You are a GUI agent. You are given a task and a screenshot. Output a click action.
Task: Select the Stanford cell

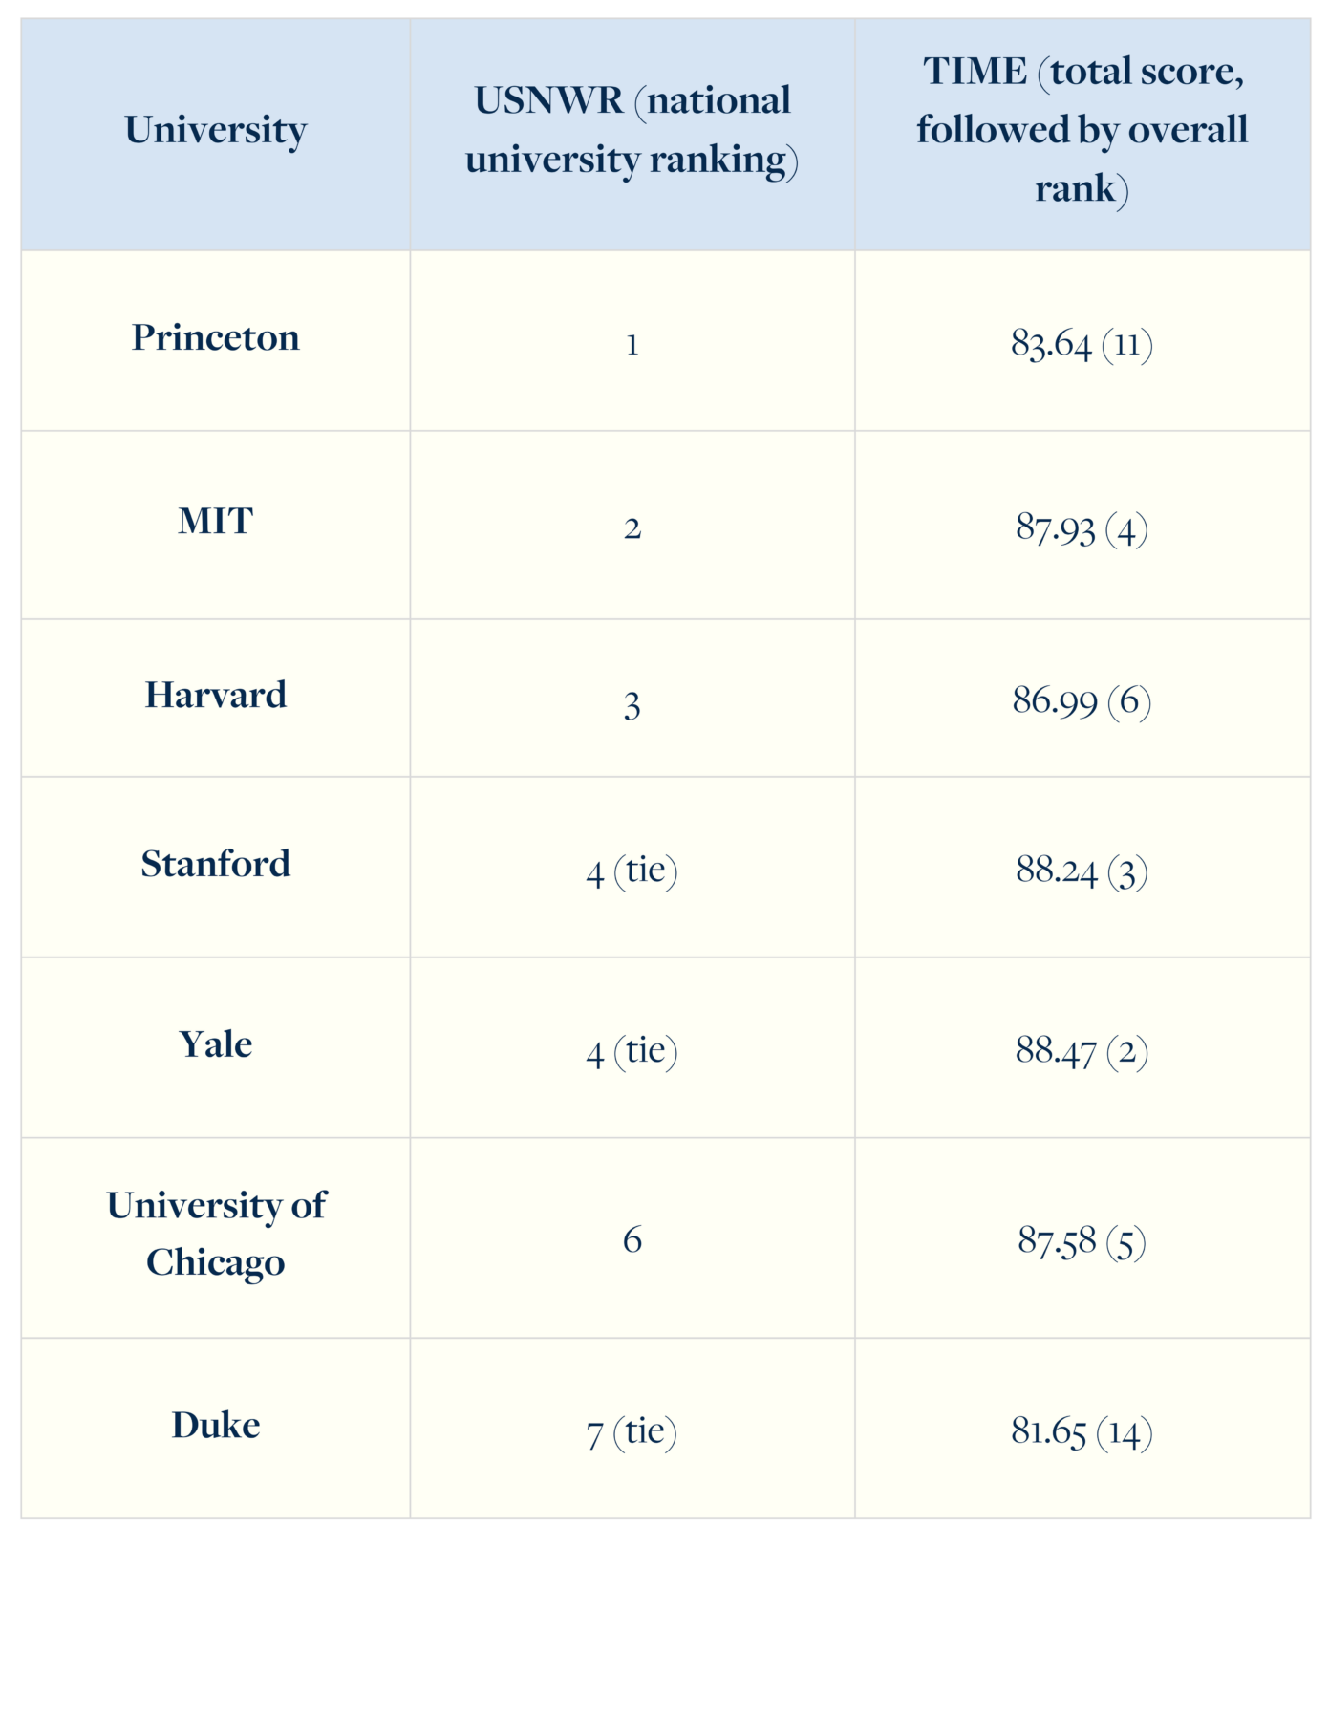tap(216, 864)
